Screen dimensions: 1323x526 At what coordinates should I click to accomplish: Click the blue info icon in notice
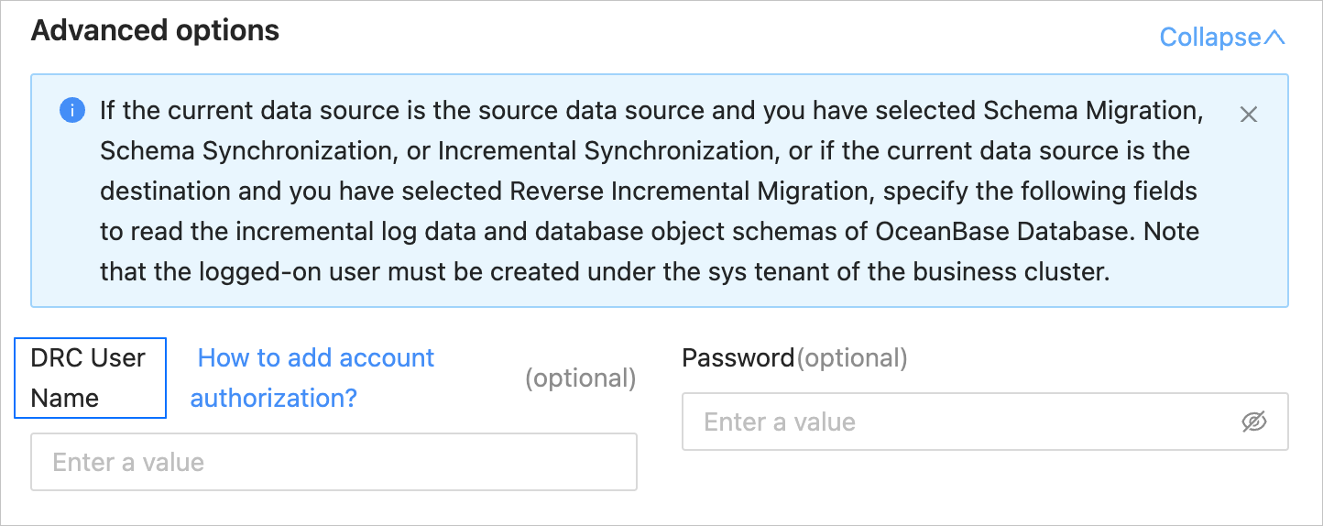(x=72, y=111)
